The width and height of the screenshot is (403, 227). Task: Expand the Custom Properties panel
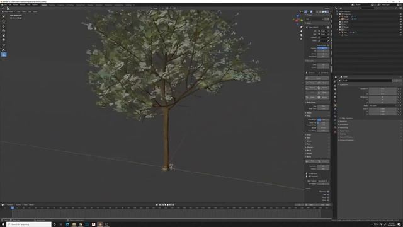point(346,140)
